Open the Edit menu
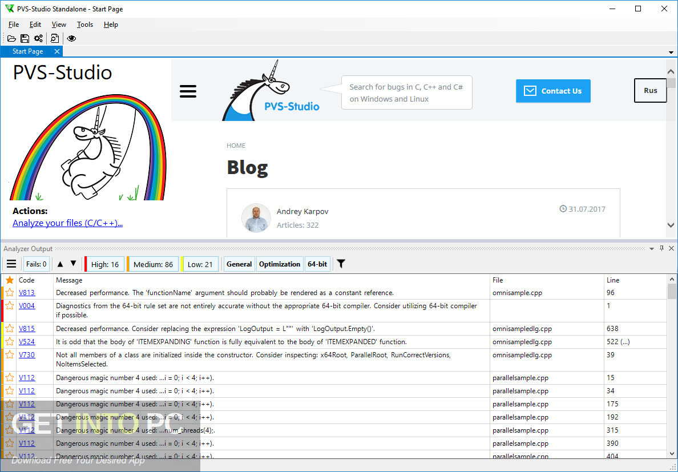This screenshot has height=472, width=678. 35,25
